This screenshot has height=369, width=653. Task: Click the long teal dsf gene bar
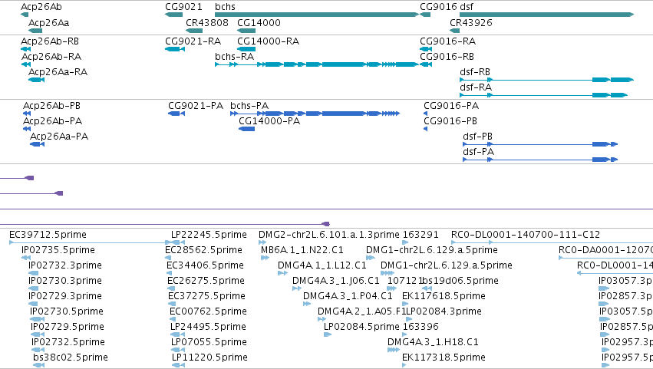tap(546, 15)
